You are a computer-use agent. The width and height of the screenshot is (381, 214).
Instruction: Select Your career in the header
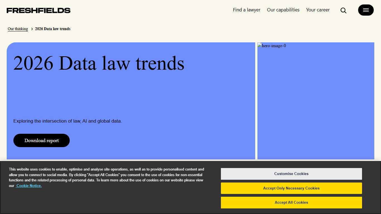pos(318,10)
